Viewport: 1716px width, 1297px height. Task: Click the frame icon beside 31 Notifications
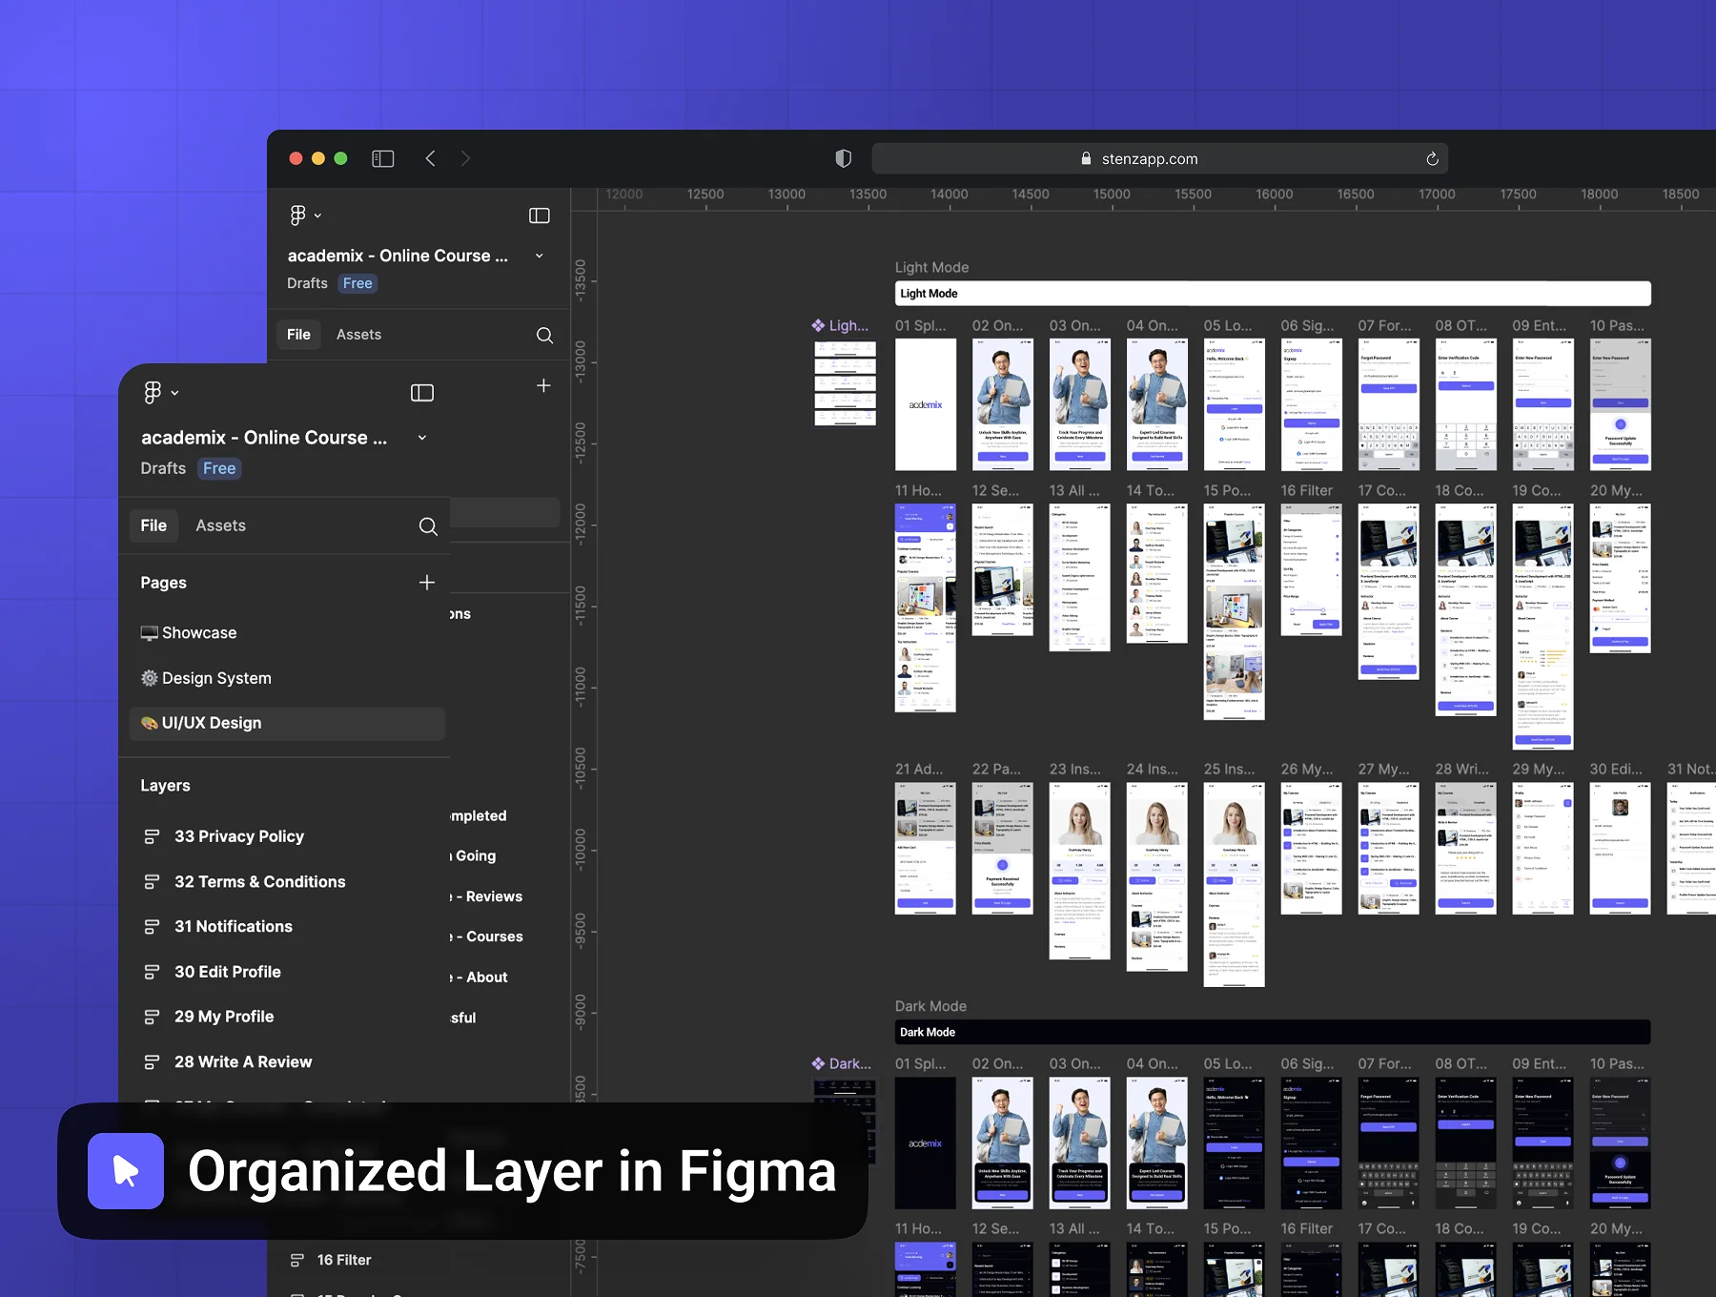pyautogui.click(x=151, y=926)
